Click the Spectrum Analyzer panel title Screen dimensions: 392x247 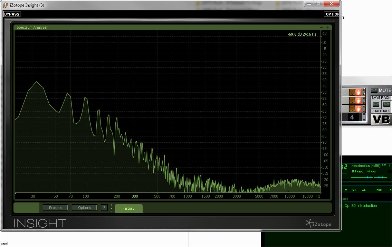click(32, 27)
